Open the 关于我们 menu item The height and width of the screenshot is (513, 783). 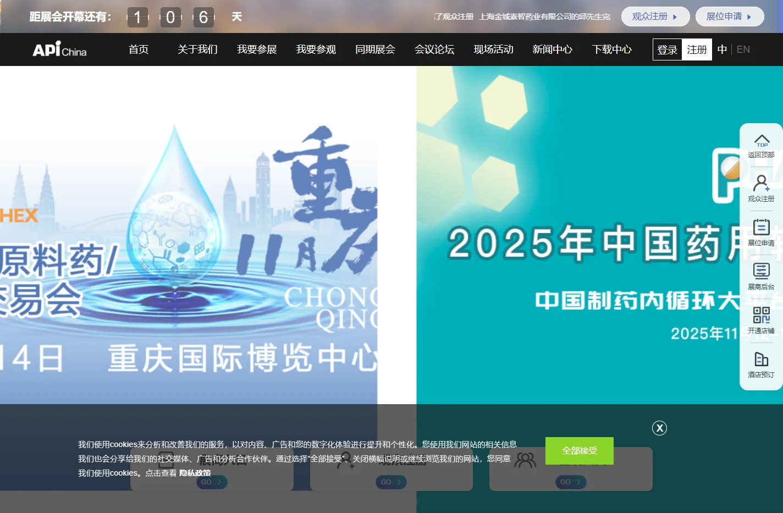click(x=197, y=49)
